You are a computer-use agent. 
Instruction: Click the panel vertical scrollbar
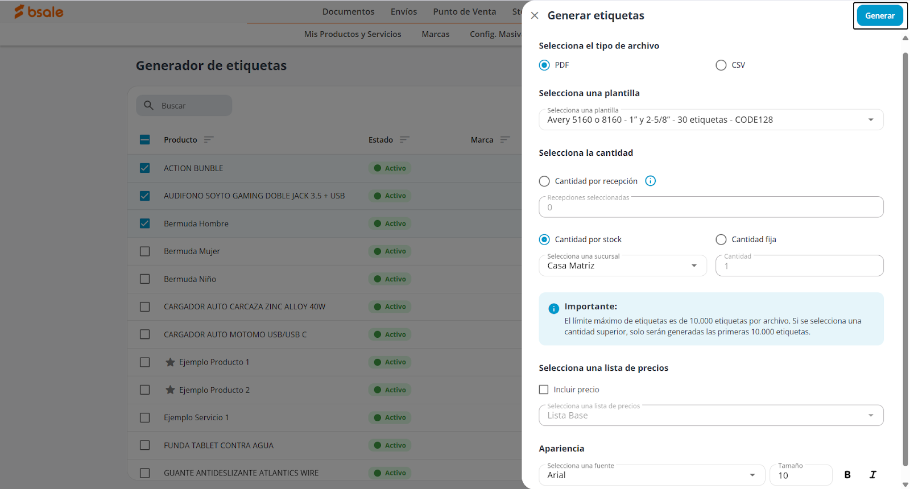[x=905, y=259]
